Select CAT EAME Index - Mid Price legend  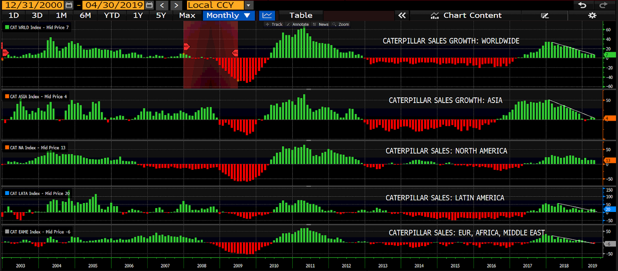pyautogui.click(x=40, y=232)
